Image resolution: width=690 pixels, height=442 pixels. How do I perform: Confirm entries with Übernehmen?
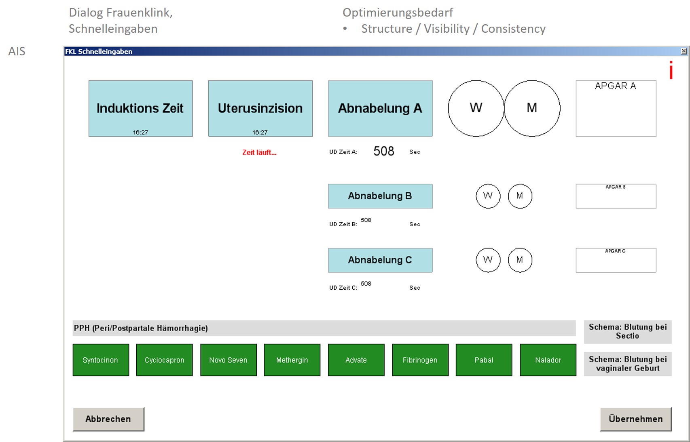(635, 419)
